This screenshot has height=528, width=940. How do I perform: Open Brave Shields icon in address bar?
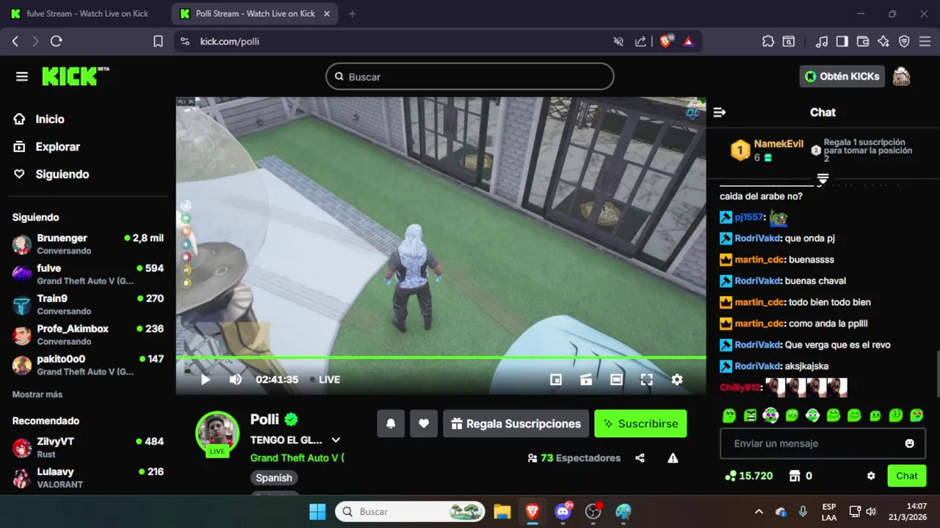click(x=666, y=41)
